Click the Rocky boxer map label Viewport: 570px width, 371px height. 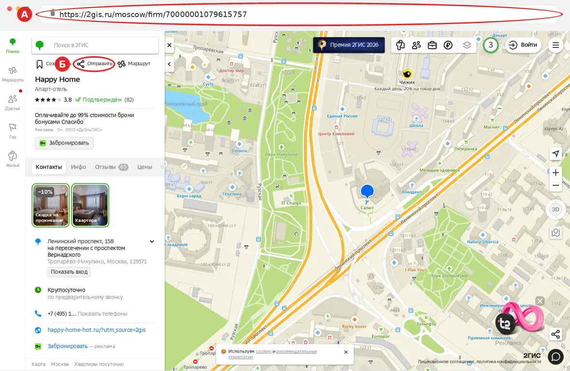coord(355,326)
